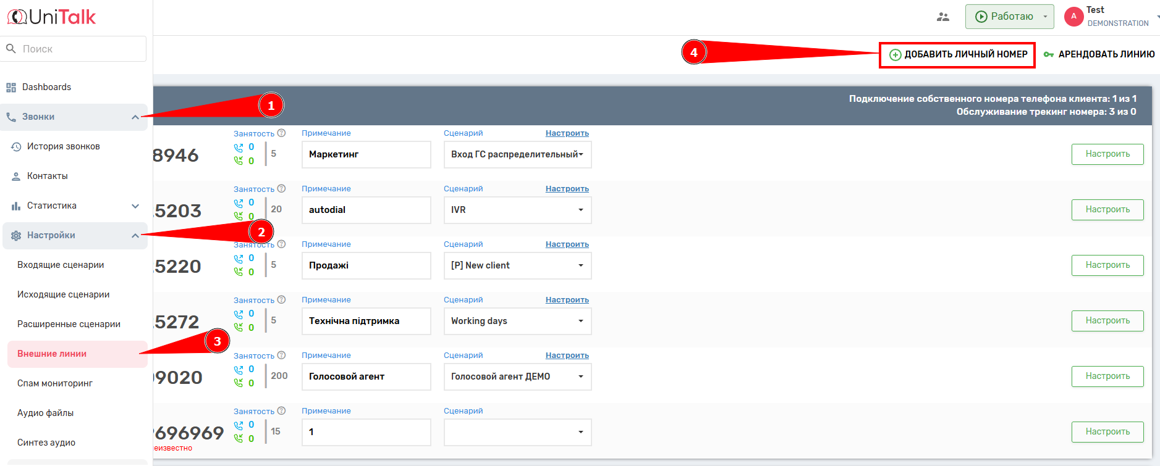Click the users group icon in header
Screen dimensions: 1160x466
tap(942, 17)
